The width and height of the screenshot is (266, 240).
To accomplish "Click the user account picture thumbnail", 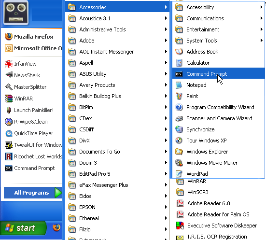I will click(16, 13).
